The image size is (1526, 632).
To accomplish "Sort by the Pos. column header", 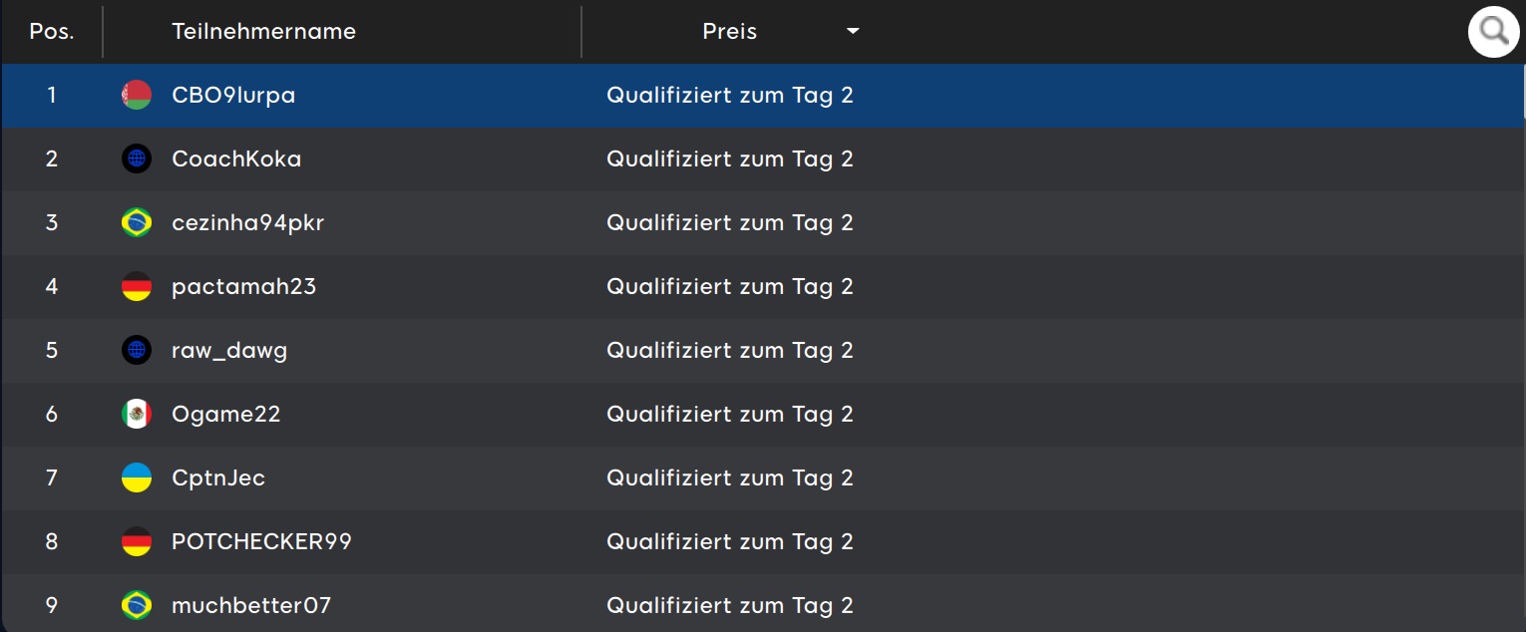I will click(52, 32).
